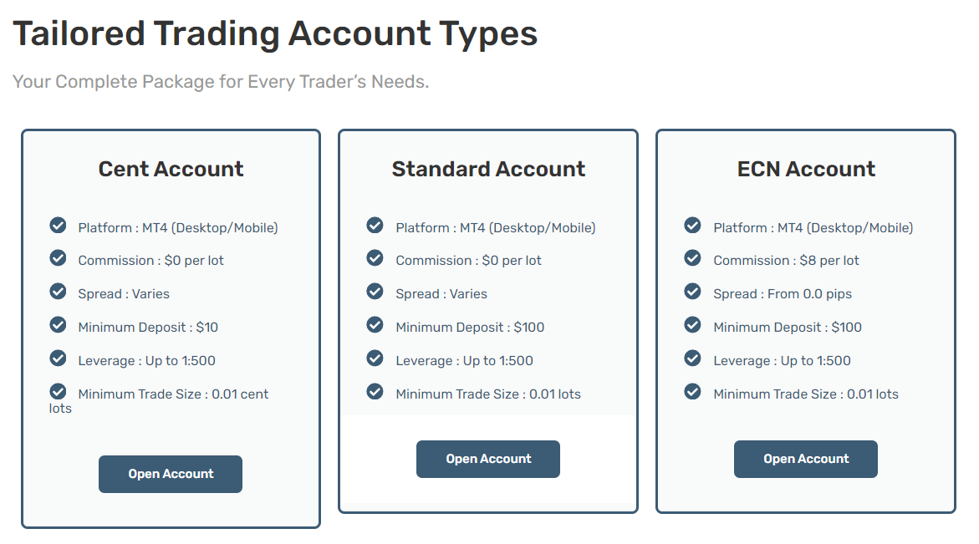
Task: Click the Cent Account Platform checkmark icon
Action: tap(58, 226)
